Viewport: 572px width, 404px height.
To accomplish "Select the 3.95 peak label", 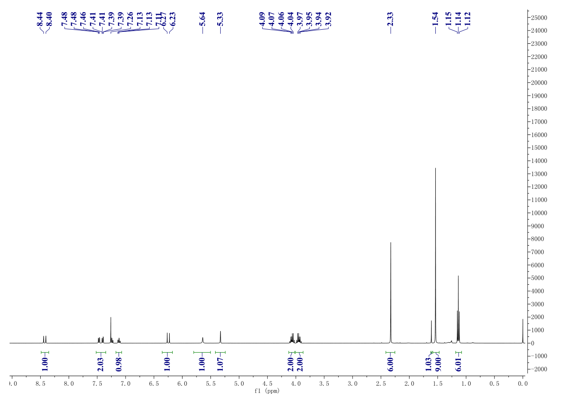I will pos(309,19).
